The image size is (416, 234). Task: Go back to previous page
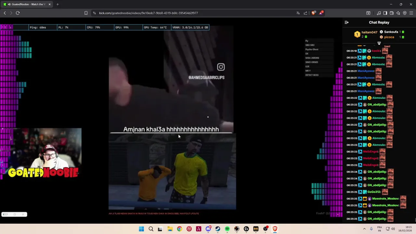[5, 13]
